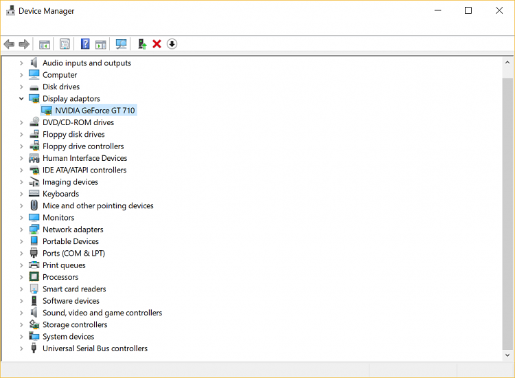
Task: Click the Imaging devices camera icon
Action: [34, 181]
